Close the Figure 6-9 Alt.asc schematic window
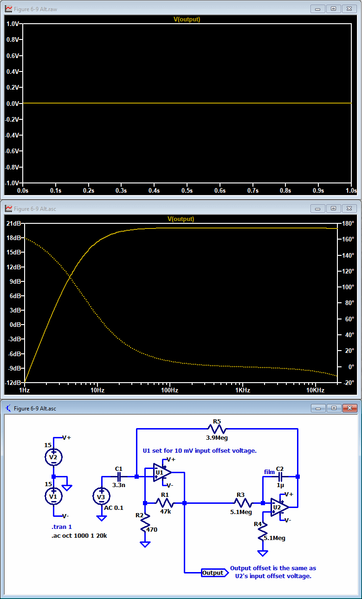The width and height of the screenshot is (362, 599). click(x=349, y=408)
